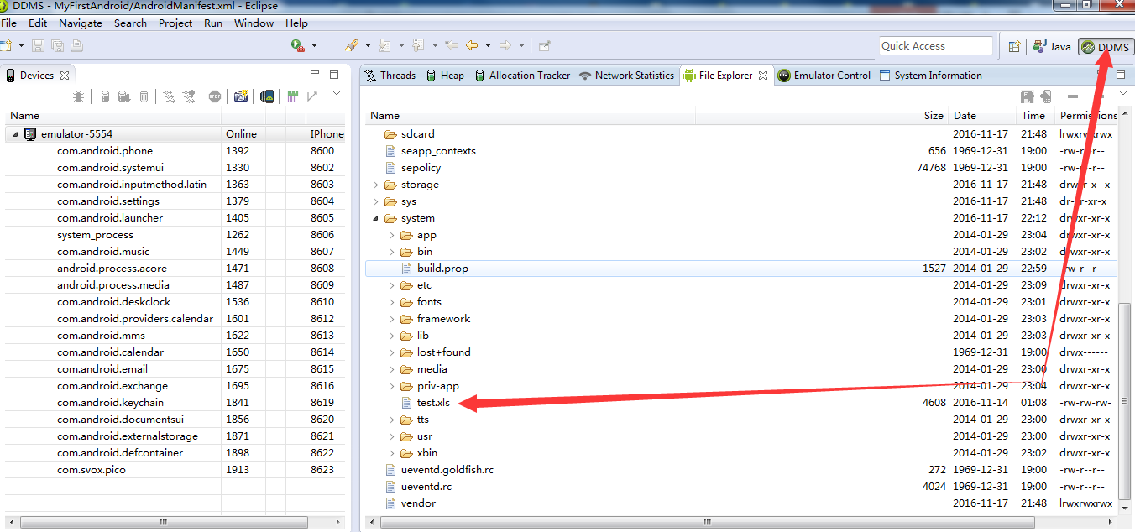Click the Run External Tools icon
This screenshot has height=532, width=1135.
(297, 45)
